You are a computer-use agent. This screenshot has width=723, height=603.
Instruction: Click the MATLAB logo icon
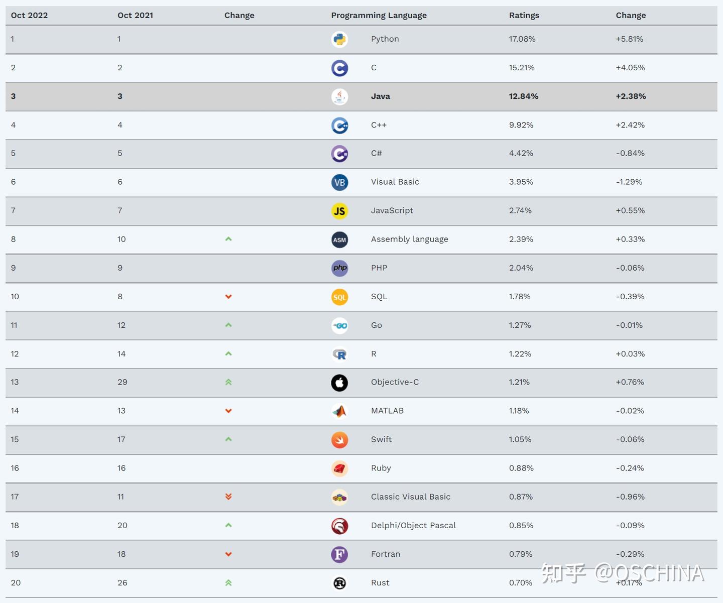point(340,411)
